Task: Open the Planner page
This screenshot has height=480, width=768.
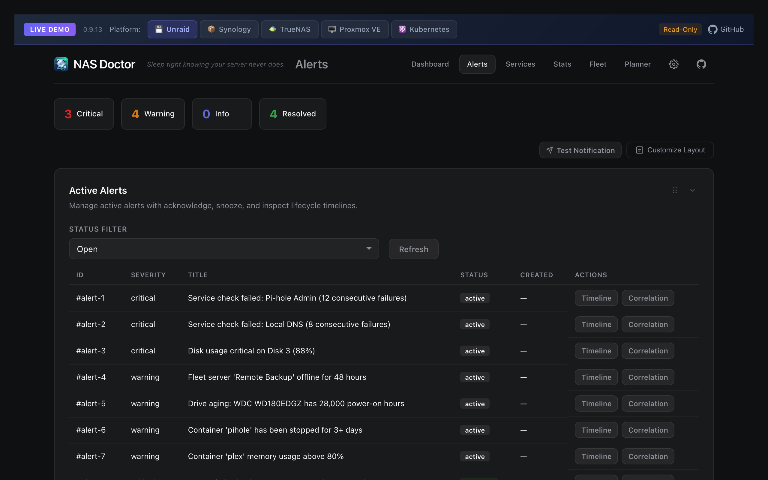Action: click(637, 64)
